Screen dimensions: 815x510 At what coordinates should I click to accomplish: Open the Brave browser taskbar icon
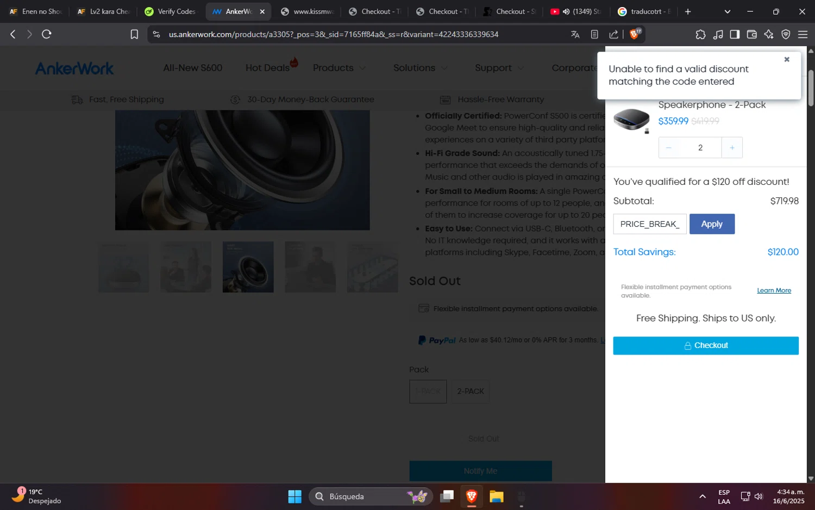(x=472, y=496)
